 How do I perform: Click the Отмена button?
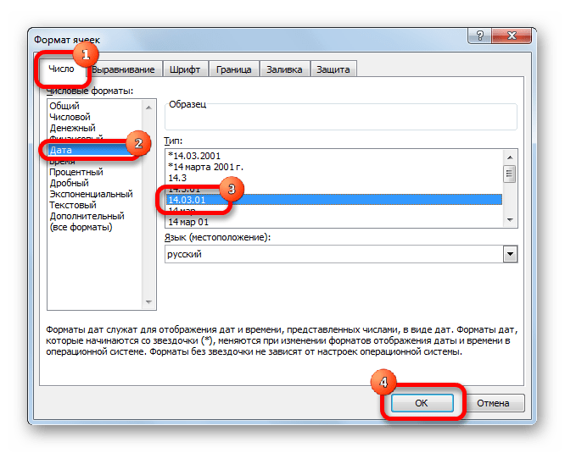[493, 403]
